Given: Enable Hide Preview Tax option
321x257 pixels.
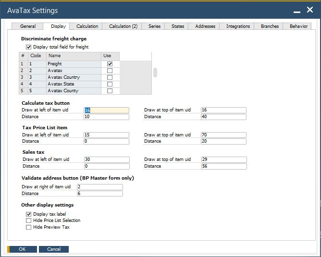Looking at the screenshot, I should pyautogui.click(x=28, y=227).
